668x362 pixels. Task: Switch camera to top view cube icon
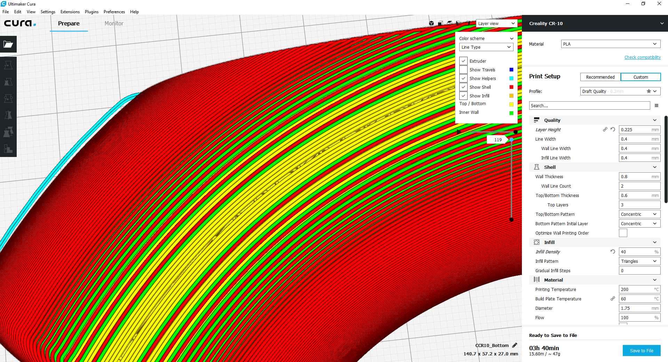[x=450, y=23]
